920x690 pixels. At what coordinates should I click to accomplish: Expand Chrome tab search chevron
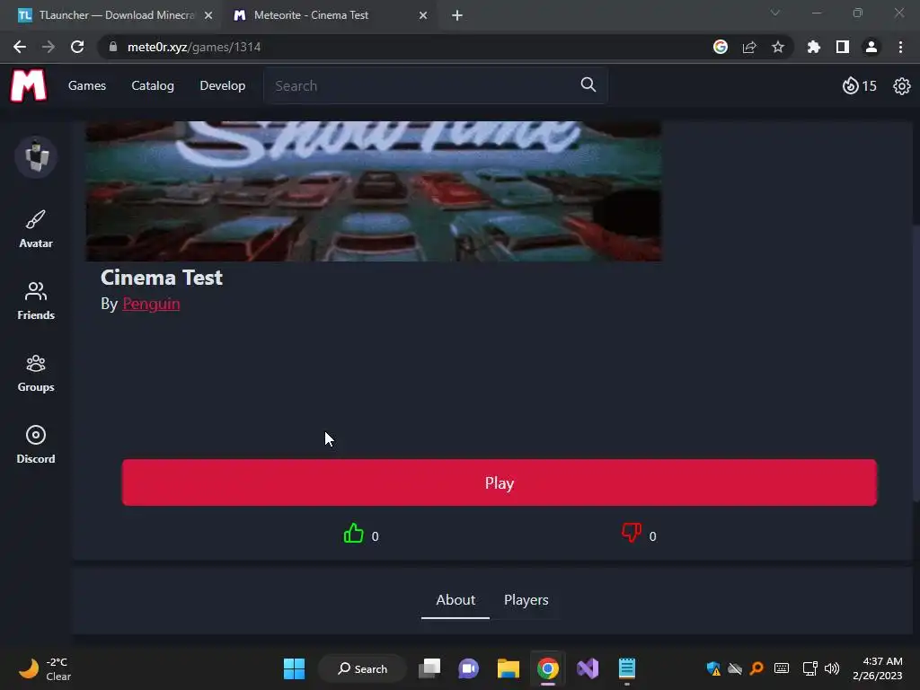[775, 13]
